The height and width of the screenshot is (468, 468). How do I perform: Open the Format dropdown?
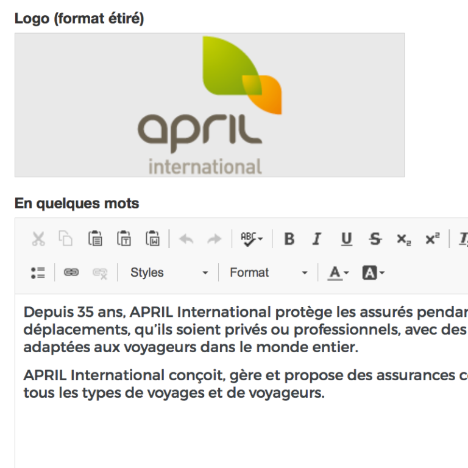pos(269,272)
